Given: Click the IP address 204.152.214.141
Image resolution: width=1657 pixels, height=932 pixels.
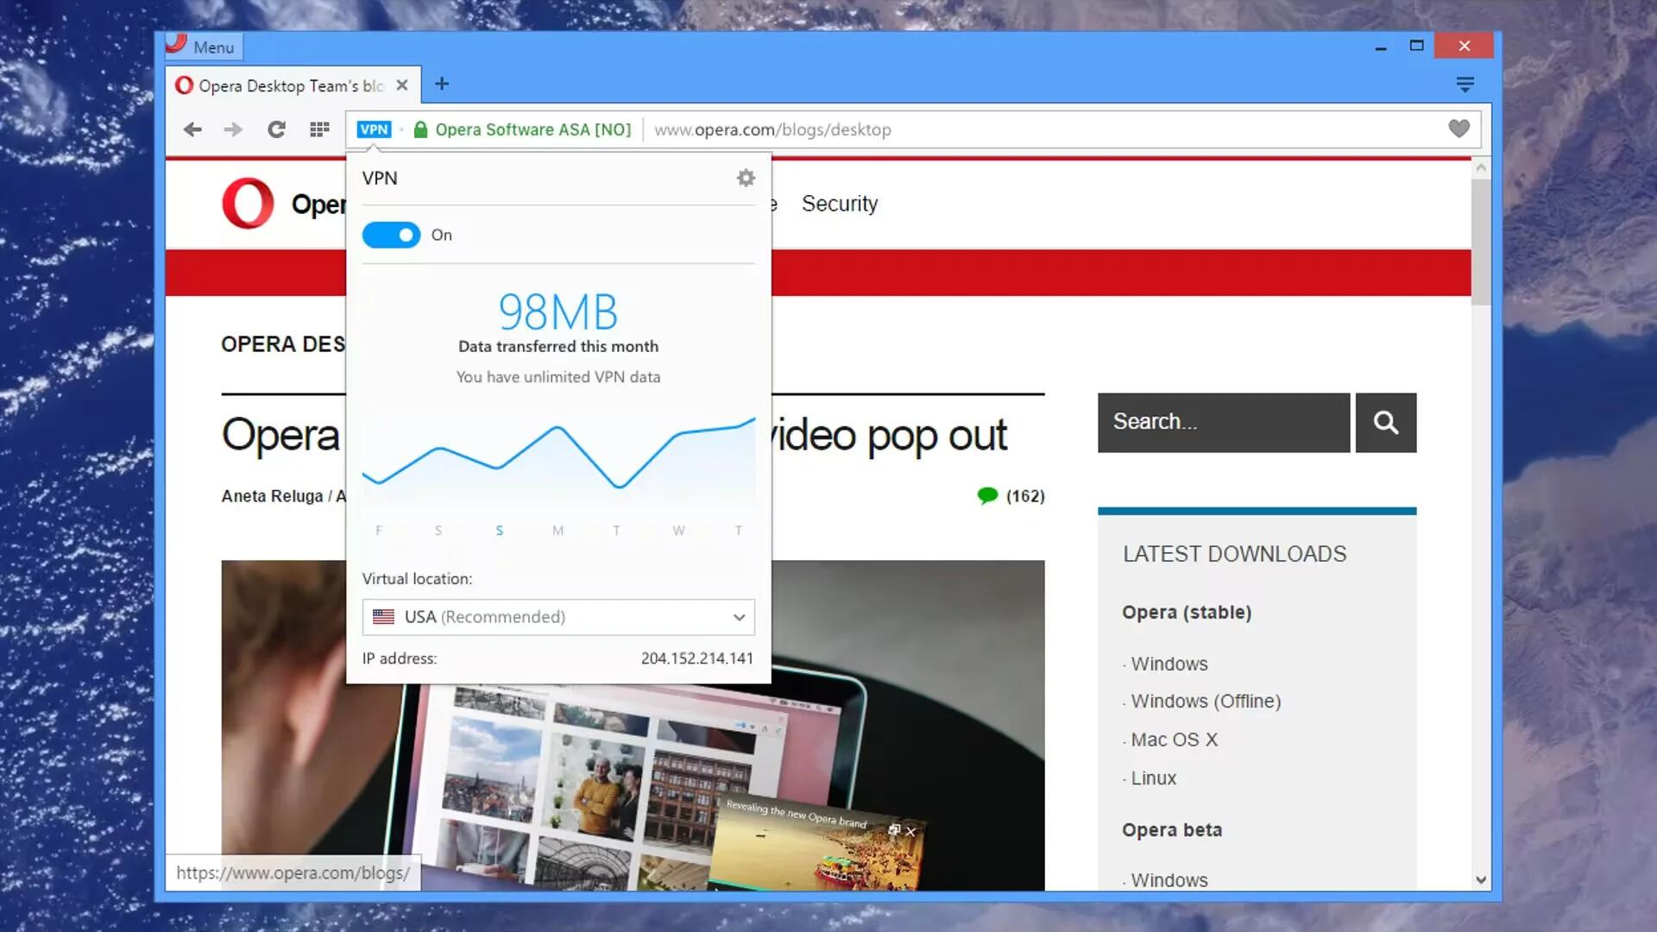Looking at the screenshot, I should 697,658.
